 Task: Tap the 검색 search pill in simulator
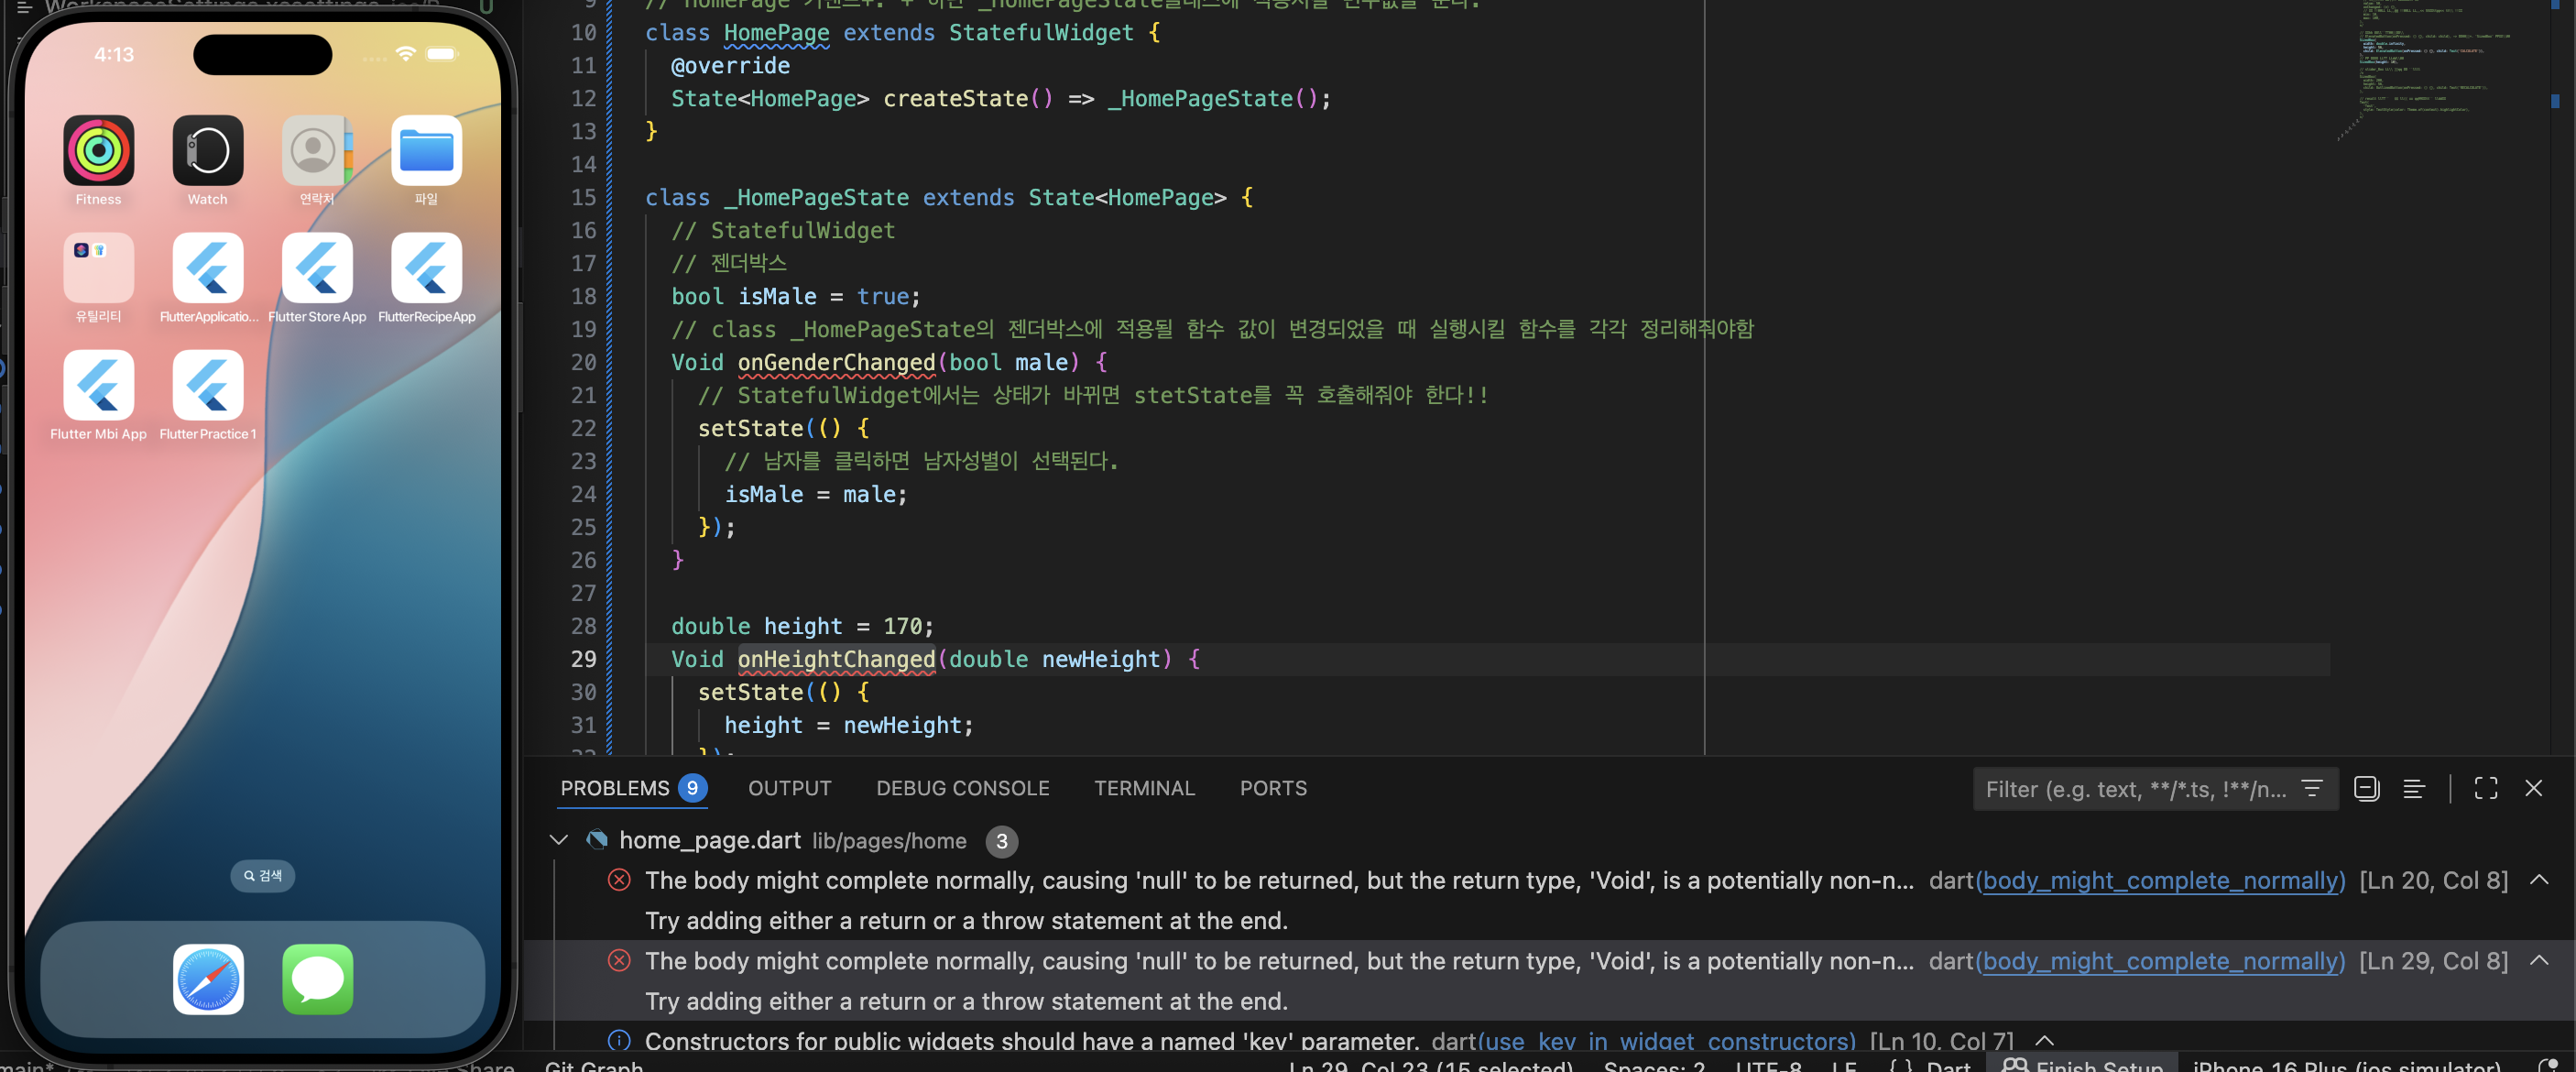pos(263,876)
